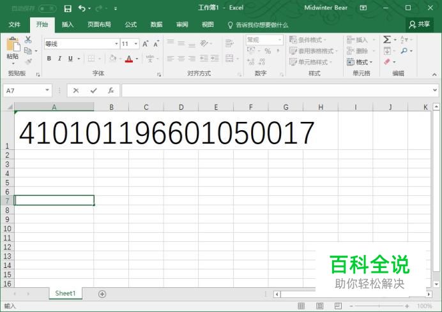Click the Clear eraser icon
The height and width of the screenshot is (312, 442).
tap(387, 62)
